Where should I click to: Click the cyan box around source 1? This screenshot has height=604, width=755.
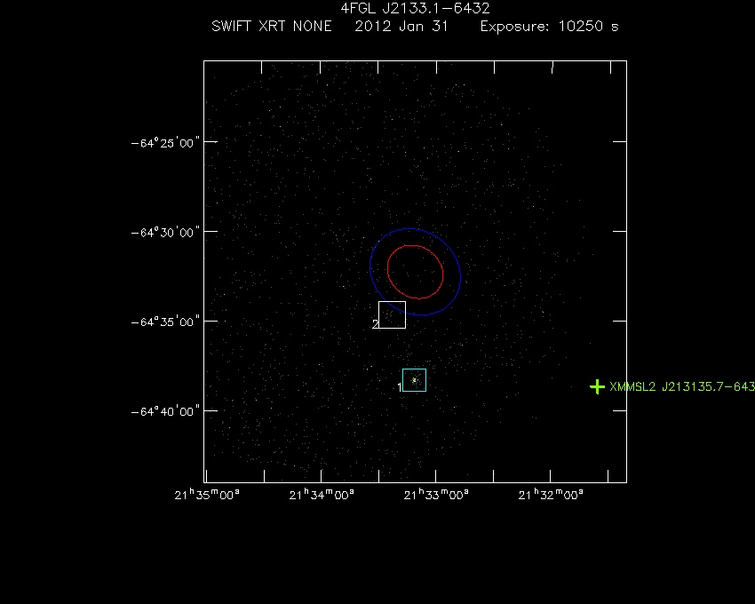coord(414,380)
